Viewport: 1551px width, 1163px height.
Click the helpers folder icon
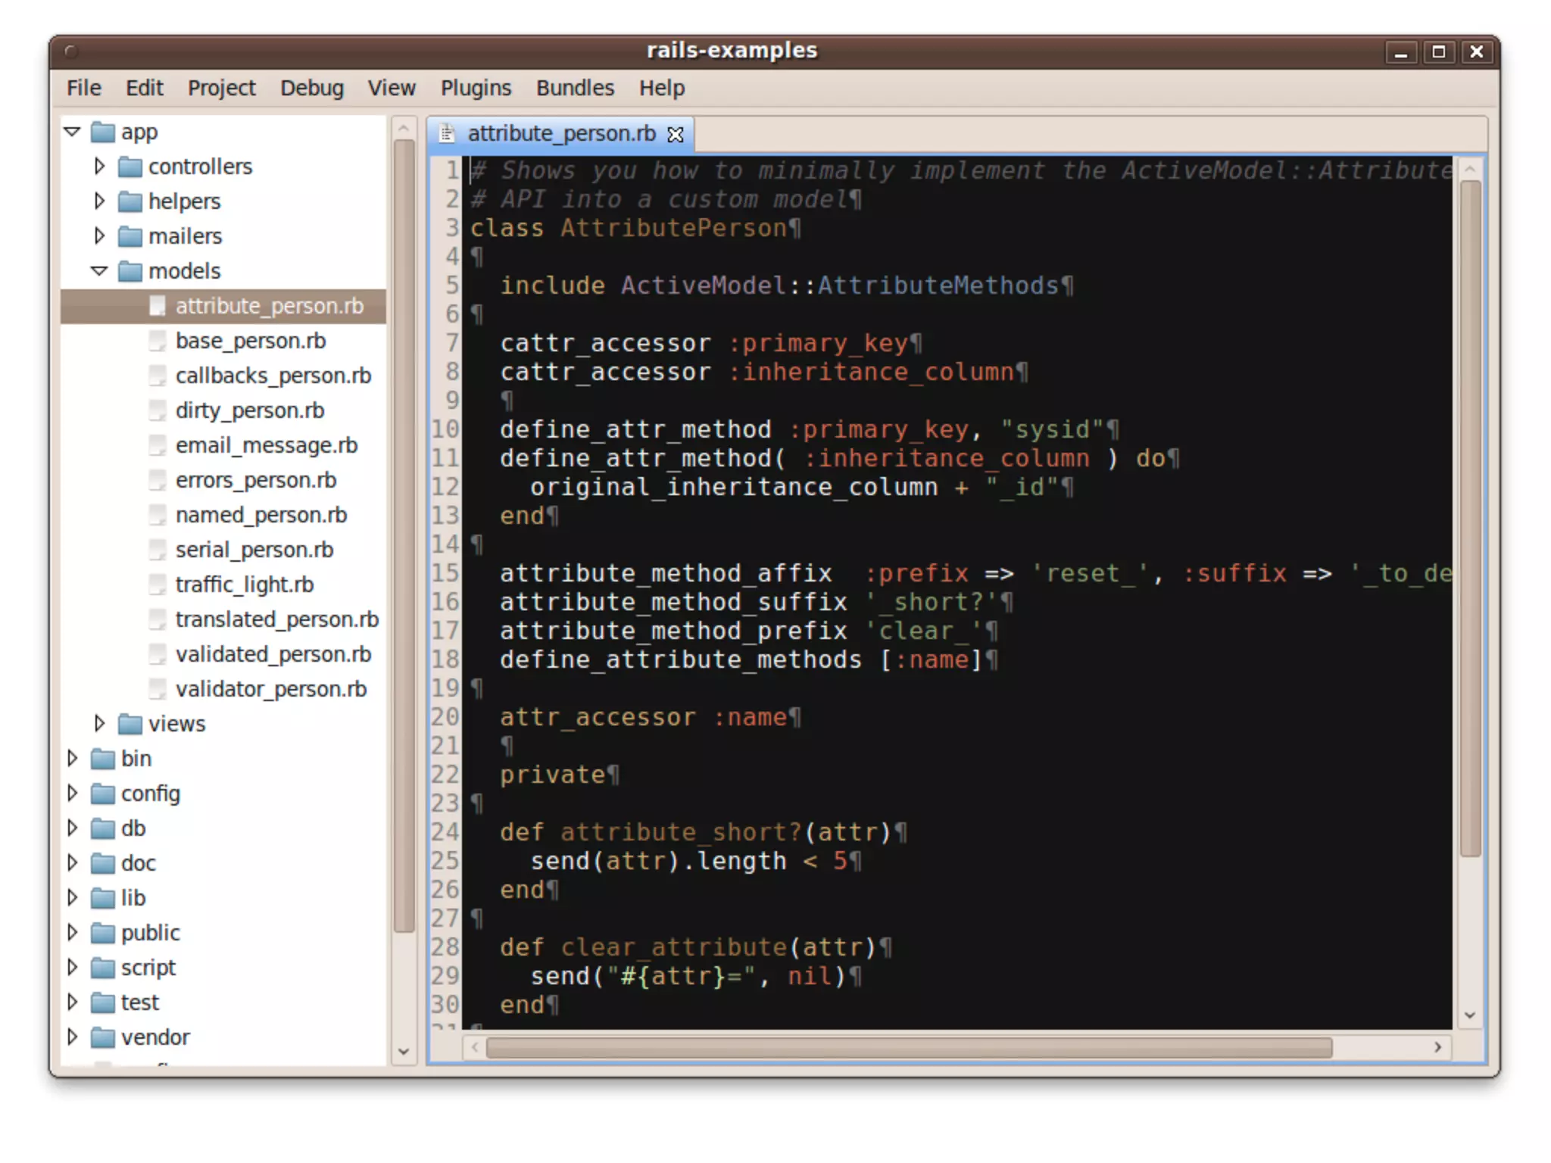(x=130, y=201)
